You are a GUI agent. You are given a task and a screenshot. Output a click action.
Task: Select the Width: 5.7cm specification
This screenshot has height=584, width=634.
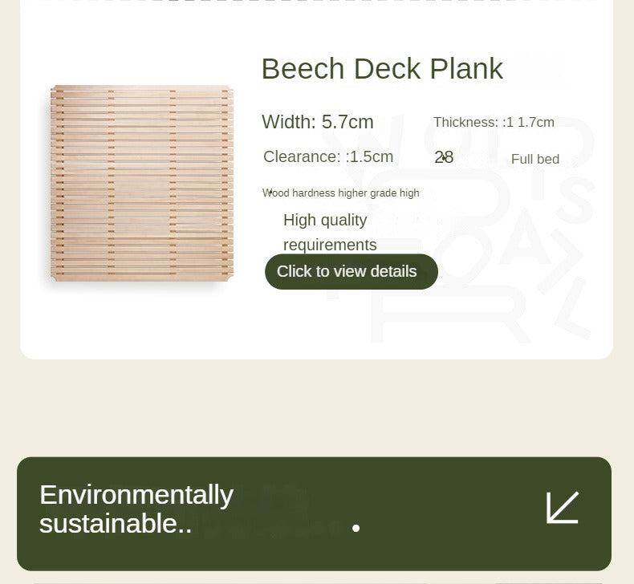(318, 122)
